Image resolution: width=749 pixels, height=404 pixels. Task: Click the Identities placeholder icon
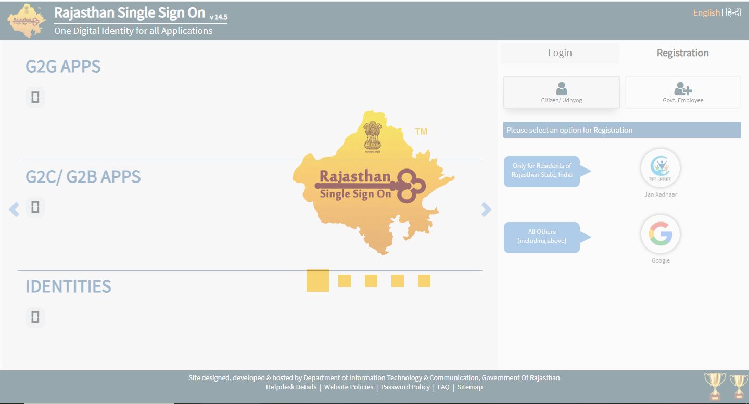pyautogui.click(x=35, y=317)
